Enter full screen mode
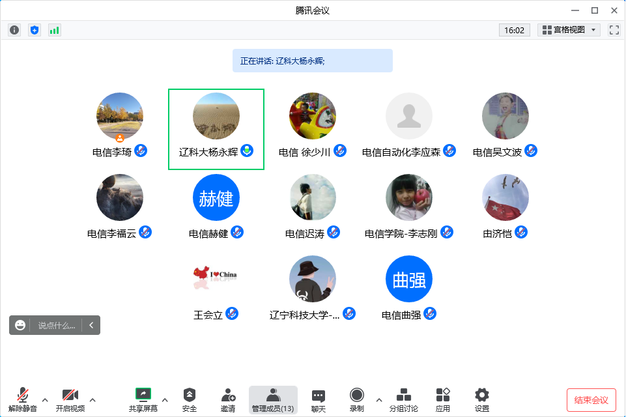 [614, 30]
